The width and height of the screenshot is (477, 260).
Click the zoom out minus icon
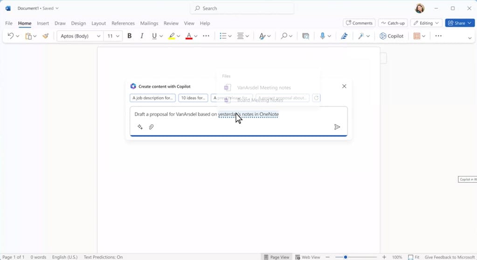click(x=328, y=257)
